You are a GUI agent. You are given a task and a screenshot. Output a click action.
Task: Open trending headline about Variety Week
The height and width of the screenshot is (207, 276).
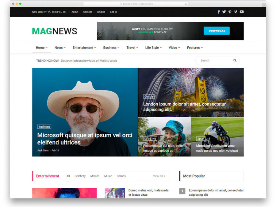pos(89,61)
